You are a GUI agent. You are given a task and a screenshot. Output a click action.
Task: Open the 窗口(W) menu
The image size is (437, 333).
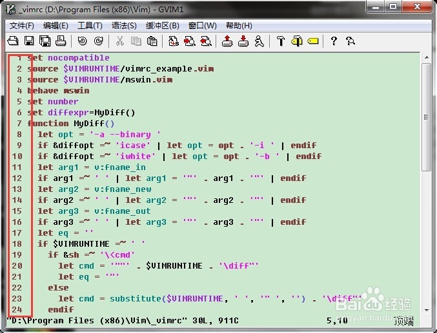(202, 26)
